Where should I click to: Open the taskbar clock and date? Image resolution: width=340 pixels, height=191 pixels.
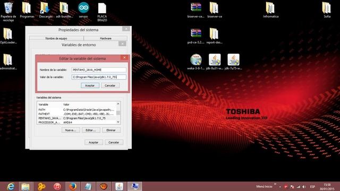pos(327,187)
